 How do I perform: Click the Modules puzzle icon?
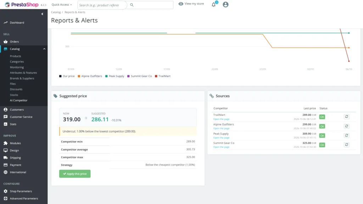coord(6,143)
